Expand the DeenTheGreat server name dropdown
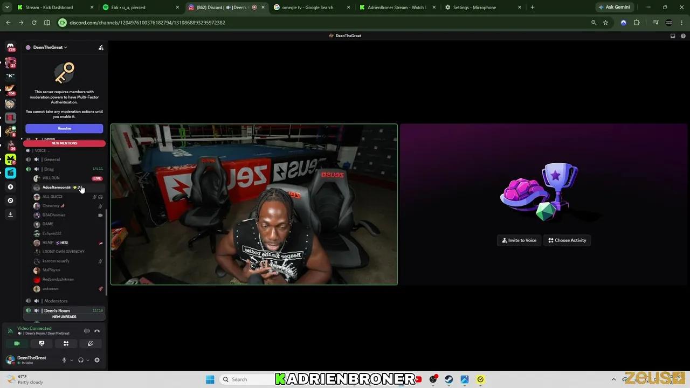The width and height of the screenshot is (690, 388). (50, 47)
